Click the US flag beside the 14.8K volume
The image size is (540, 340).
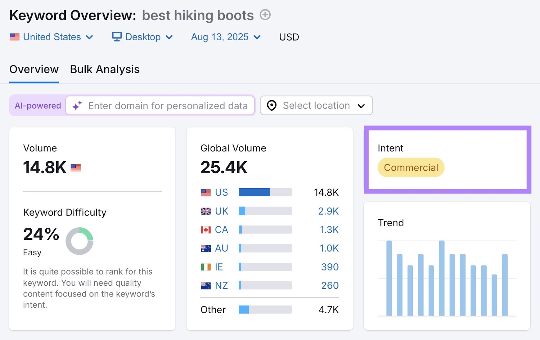coord(76,167)
